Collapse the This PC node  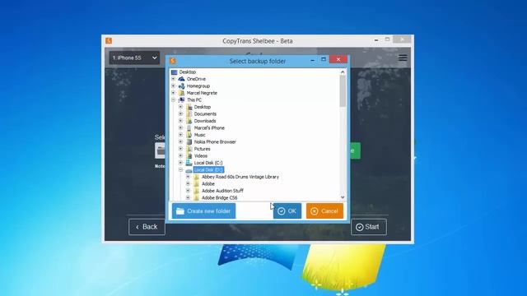174,100
